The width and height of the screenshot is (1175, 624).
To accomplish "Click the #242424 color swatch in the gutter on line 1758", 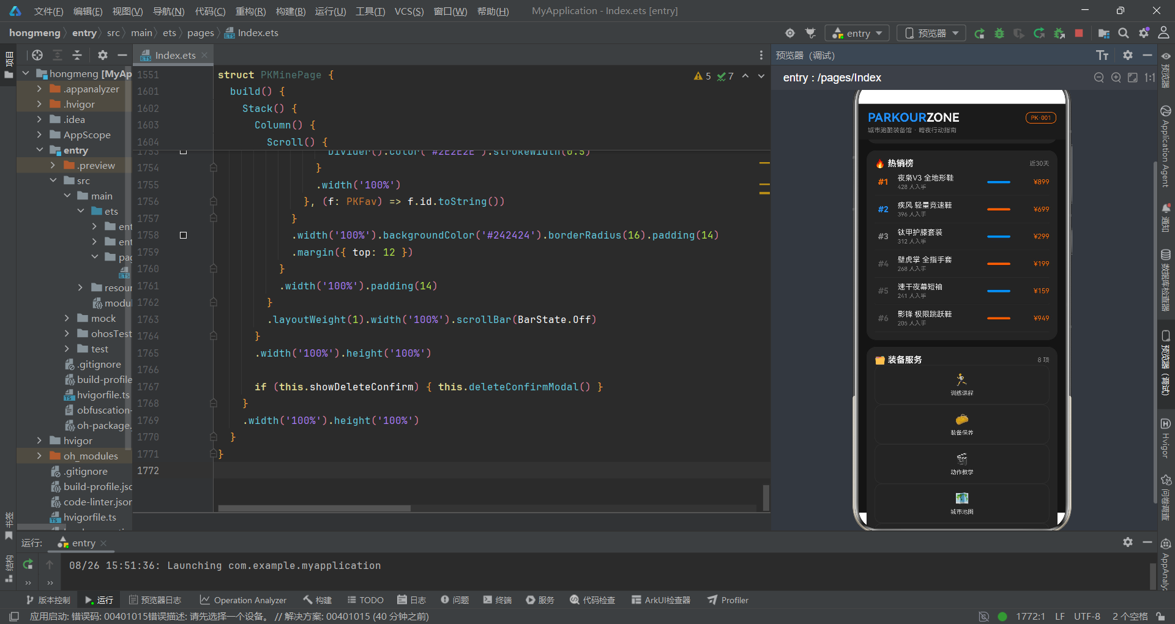I will [x=183, y=235].
